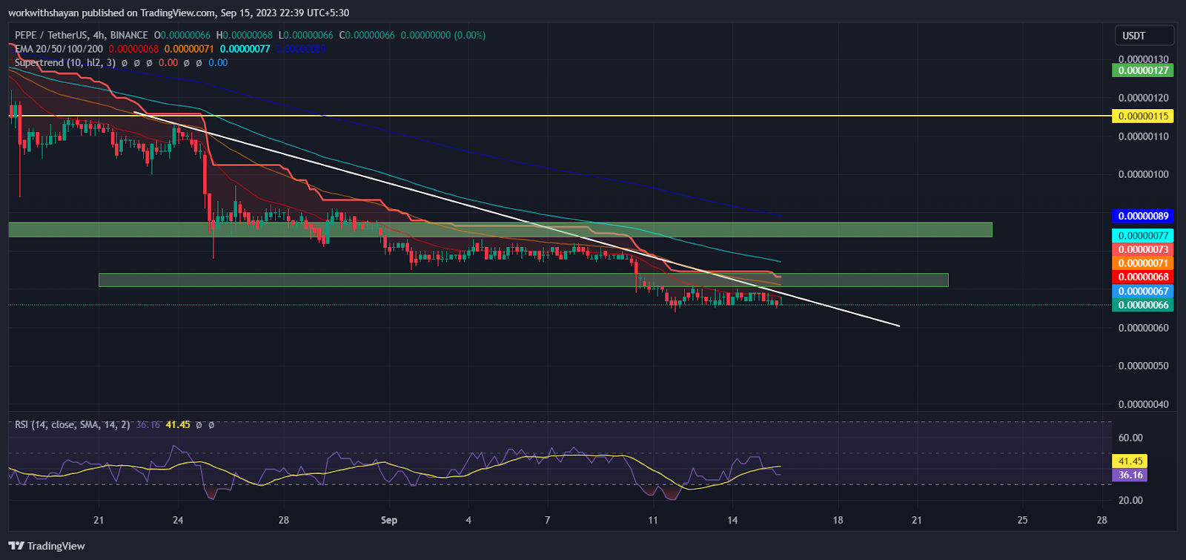
Task: Select the EMA 20/50/100/200 indicator legend
Action: tap(59, 49)
